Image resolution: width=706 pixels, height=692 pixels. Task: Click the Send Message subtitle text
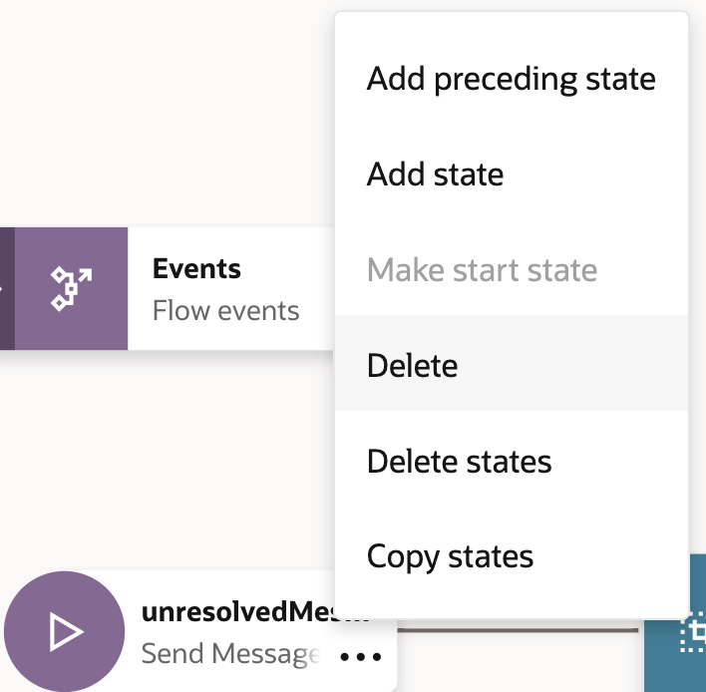click(x=229, y=654)
